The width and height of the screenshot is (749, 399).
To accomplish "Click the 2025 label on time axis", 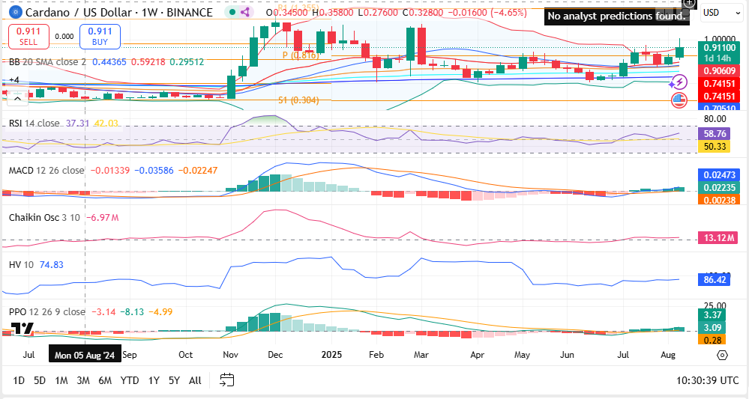I will point(331,355).
